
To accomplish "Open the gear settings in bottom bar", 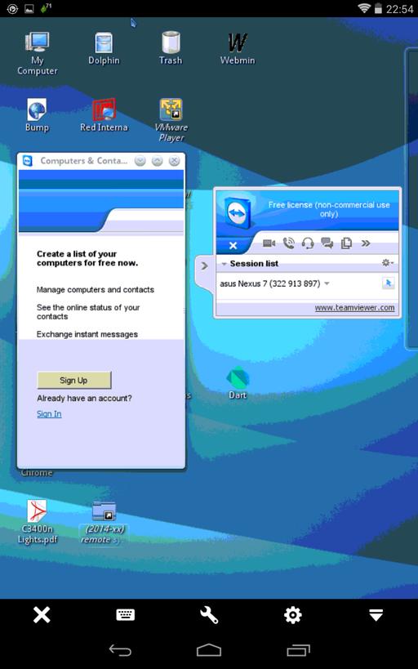I will pyautogui.click(x=292, y=615).
